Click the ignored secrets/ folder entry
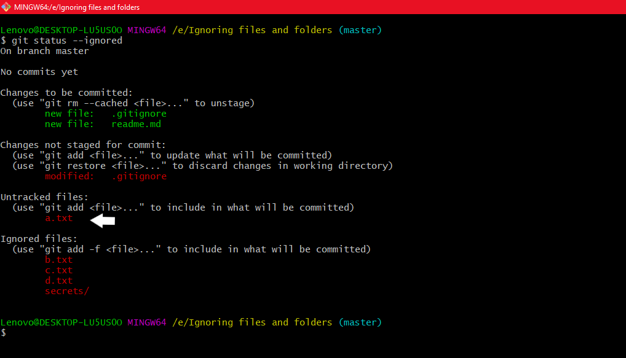Image resolution: width=626 pixels, height=358 pixels. click(x=66, y=291)
